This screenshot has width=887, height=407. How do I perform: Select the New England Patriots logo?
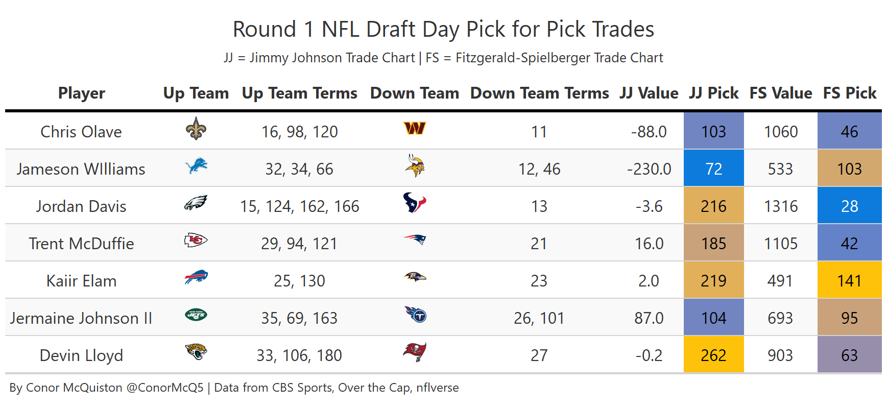pos(415,240)
